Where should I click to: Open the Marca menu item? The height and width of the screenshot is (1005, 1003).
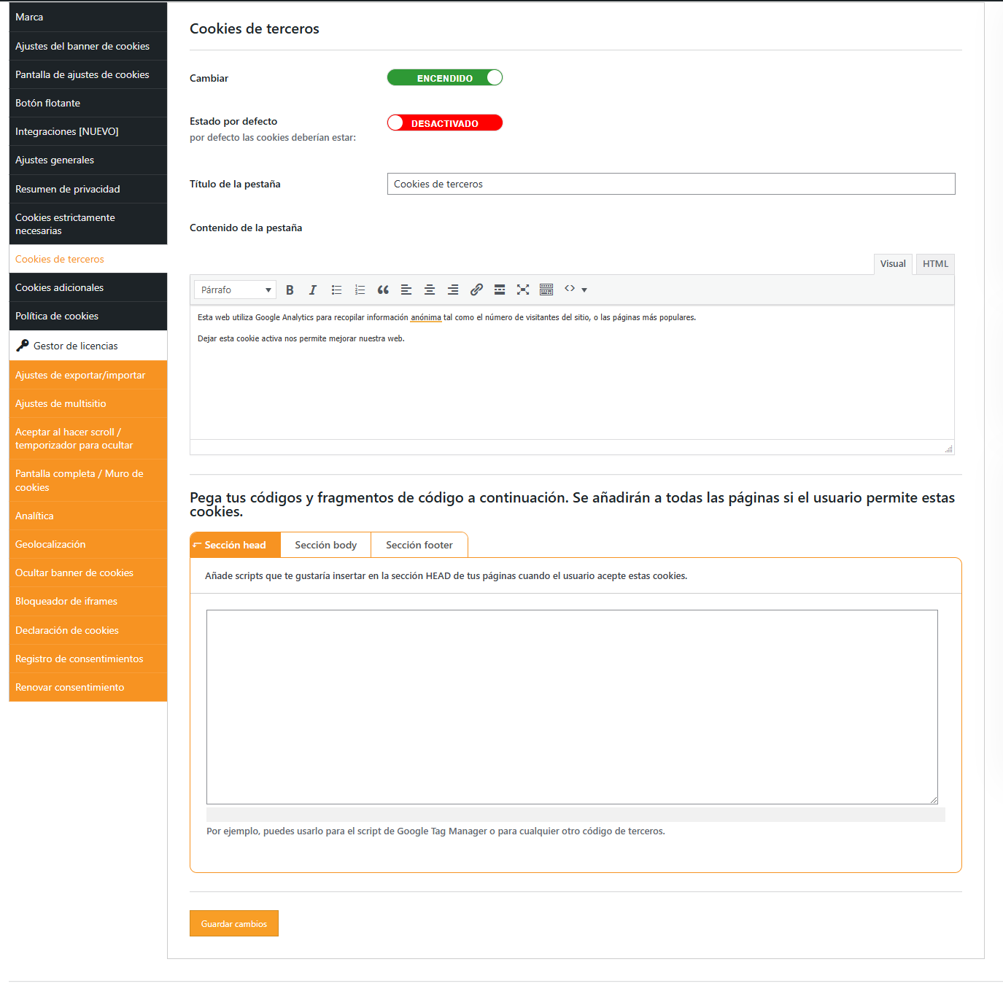(88, 17)
